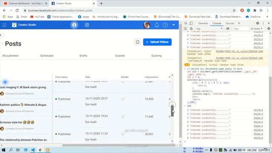
Task: Open the DevTools Sources tab
Action: click(x=229, y=23)
